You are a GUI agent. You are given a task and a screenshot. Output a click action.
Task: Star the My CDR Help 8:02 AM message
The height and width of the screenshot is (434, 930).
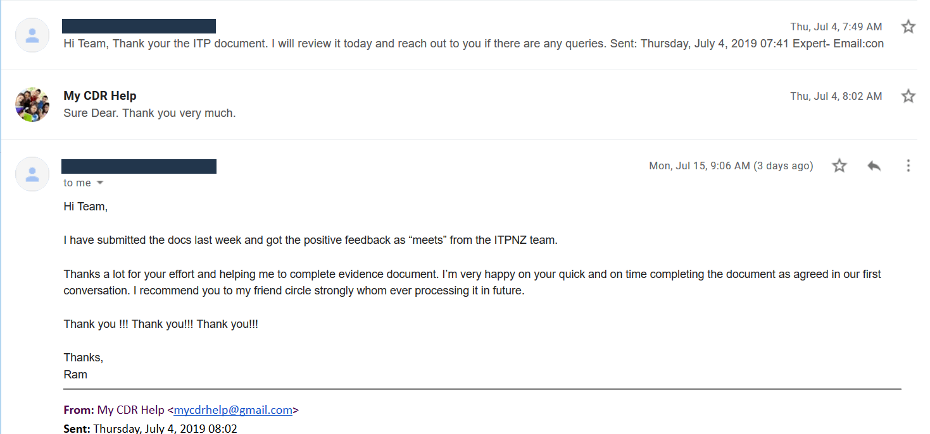[908, 96]
